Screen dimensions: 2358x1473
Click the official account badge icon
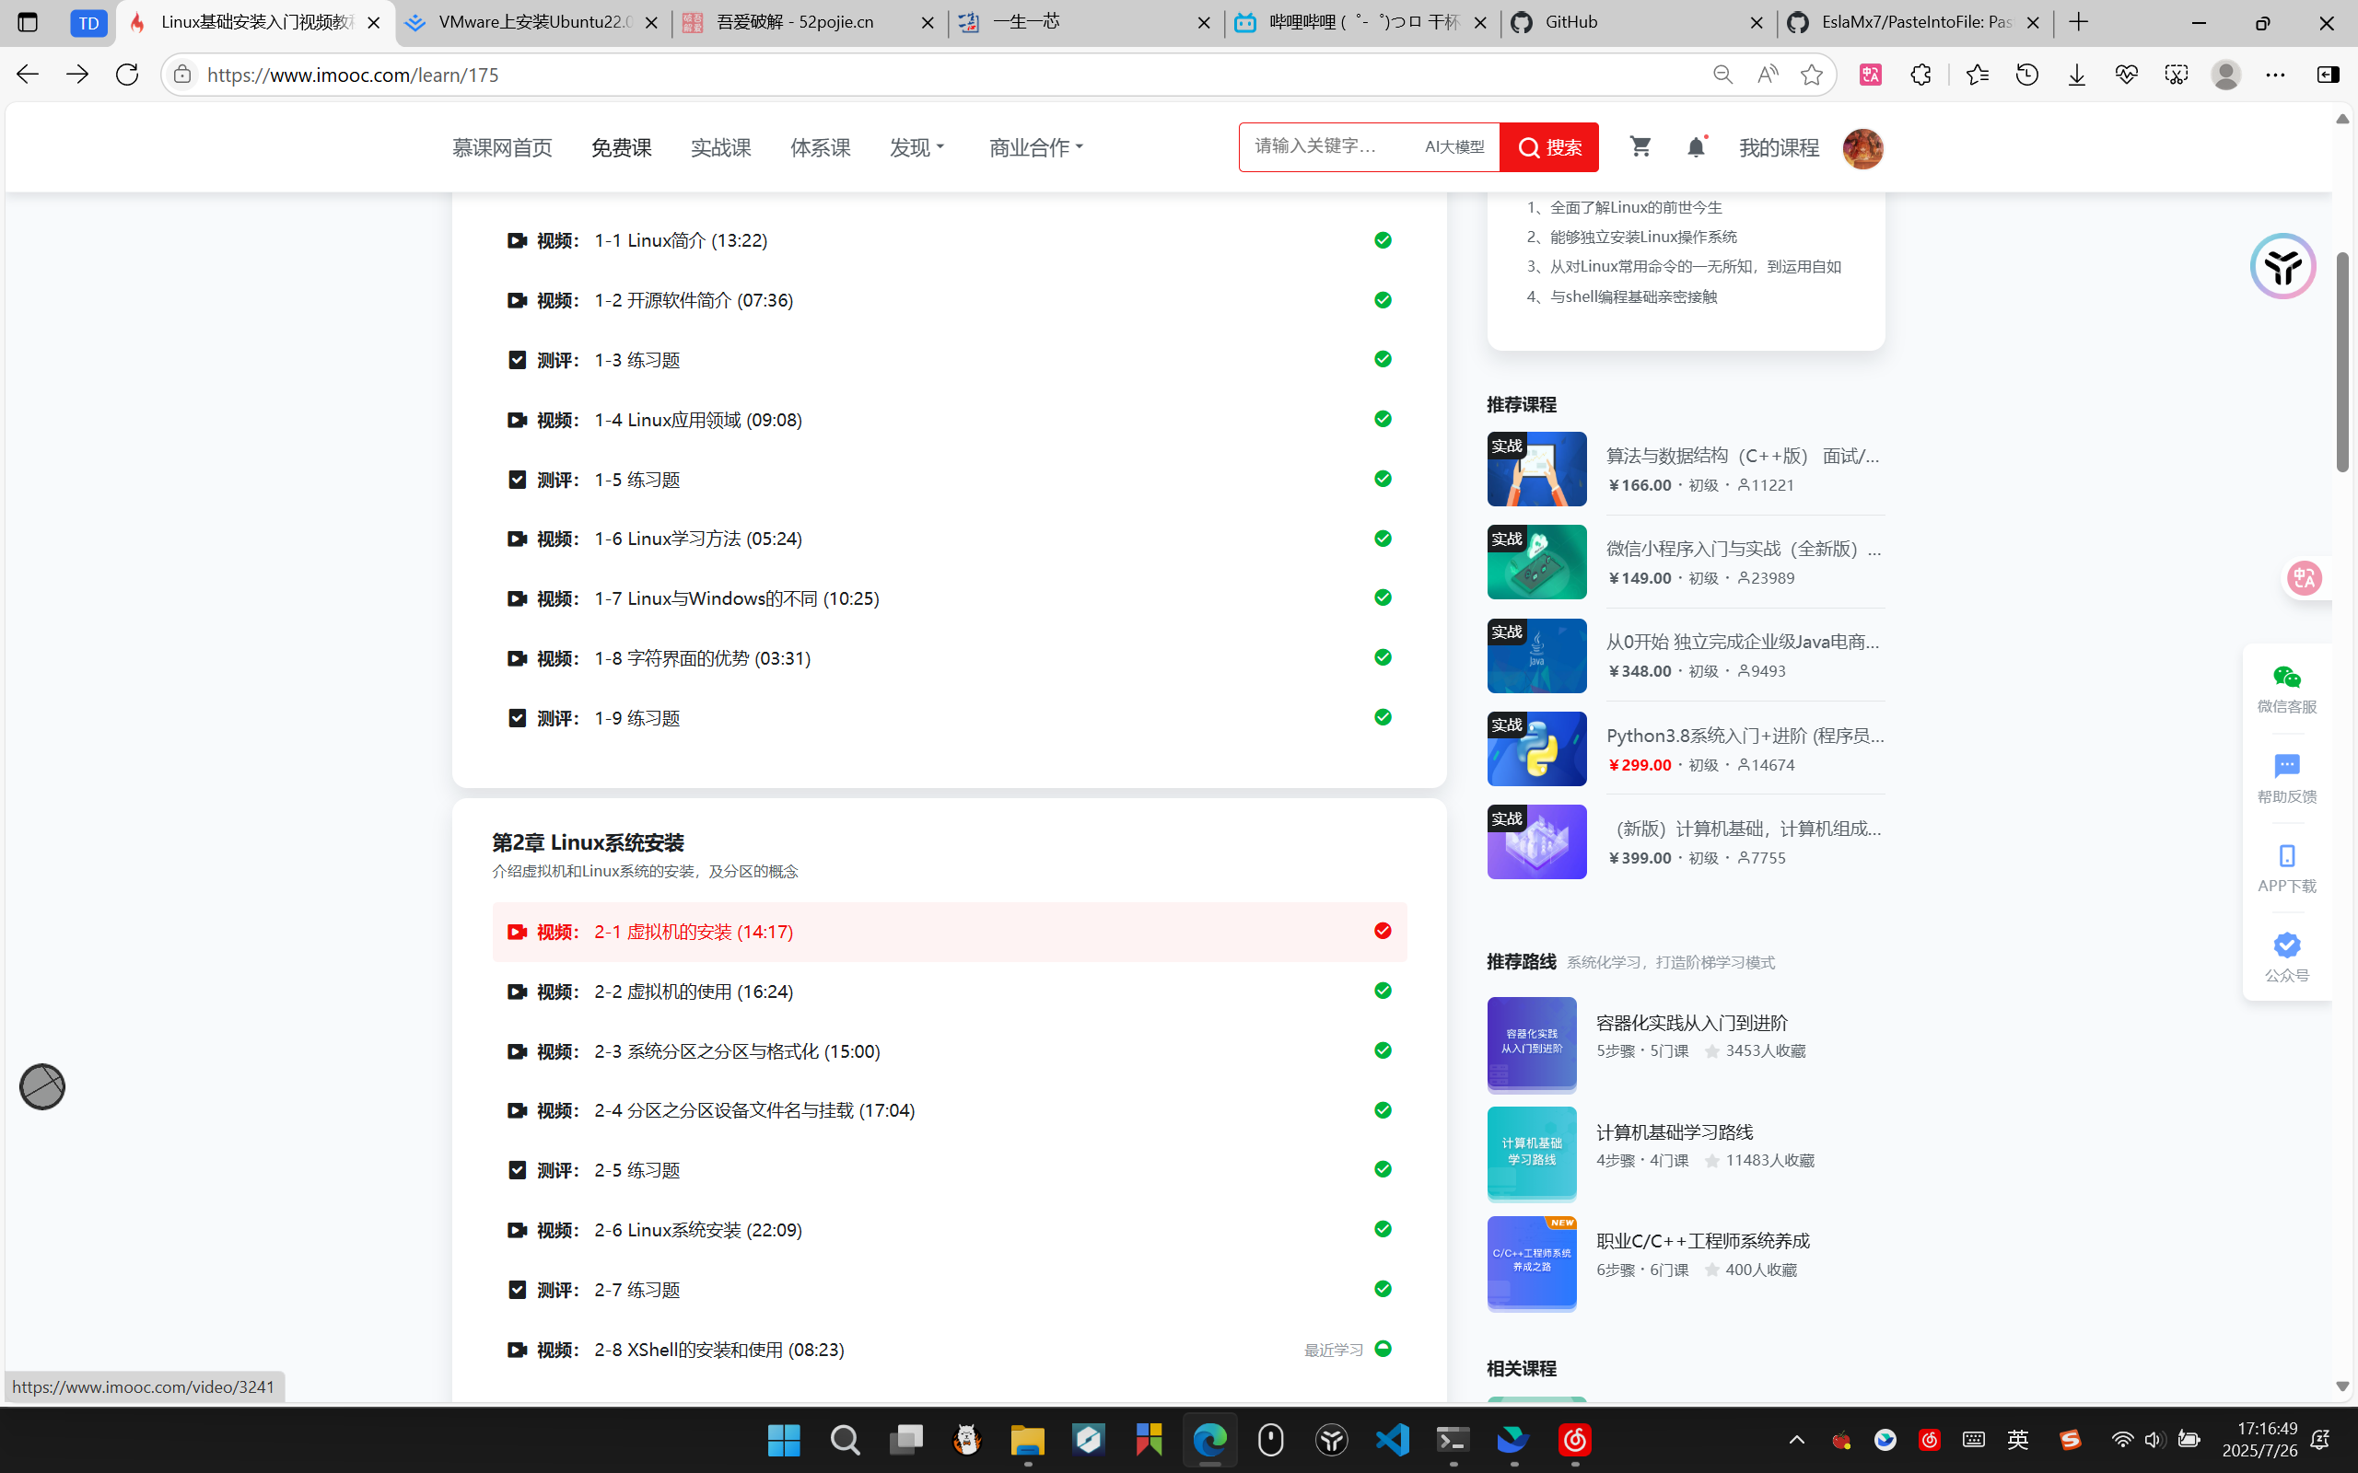pyautogui.click(x=2286, y=945)
